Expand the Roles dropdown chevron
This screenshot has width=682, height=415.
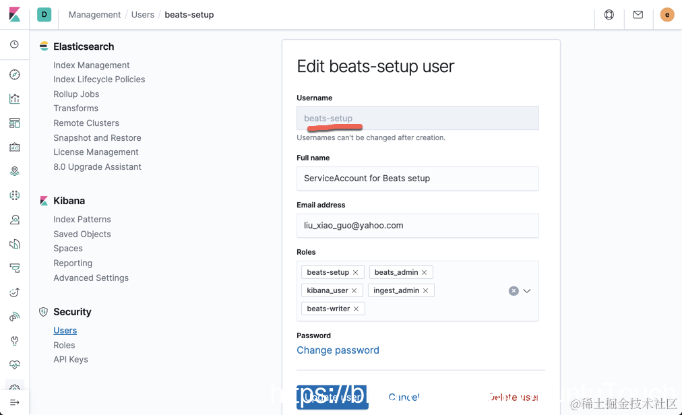coord(527,290)
